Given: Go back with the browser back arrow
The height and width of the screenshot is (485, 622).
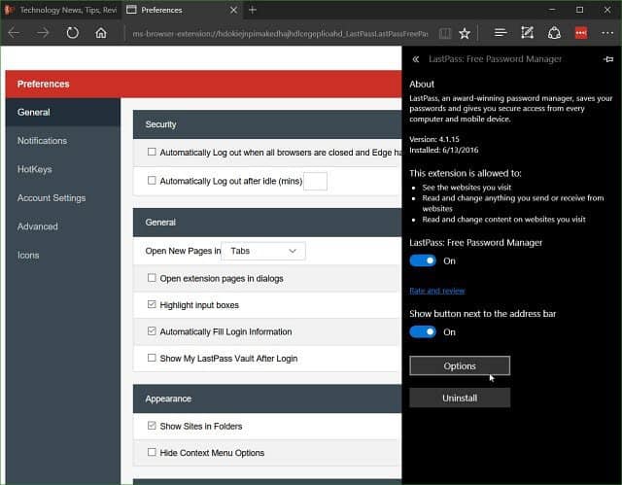Looking at the screenshot, I should (14, 32).
